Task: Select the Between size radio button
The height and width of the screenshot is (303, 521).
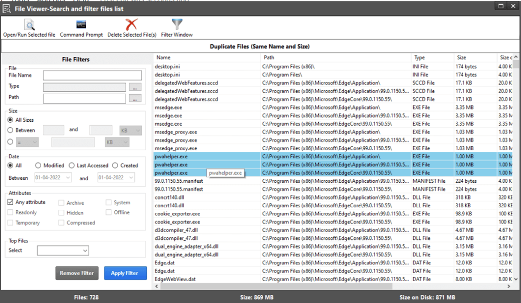Action: pos(10,130)
